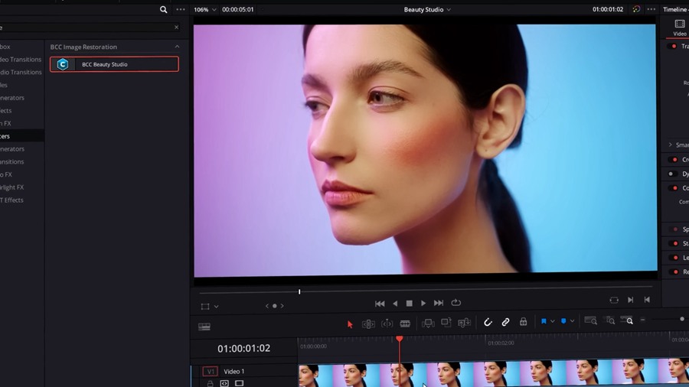Click the Insert Clip tool
689x387 pixels.
point(428,324)
